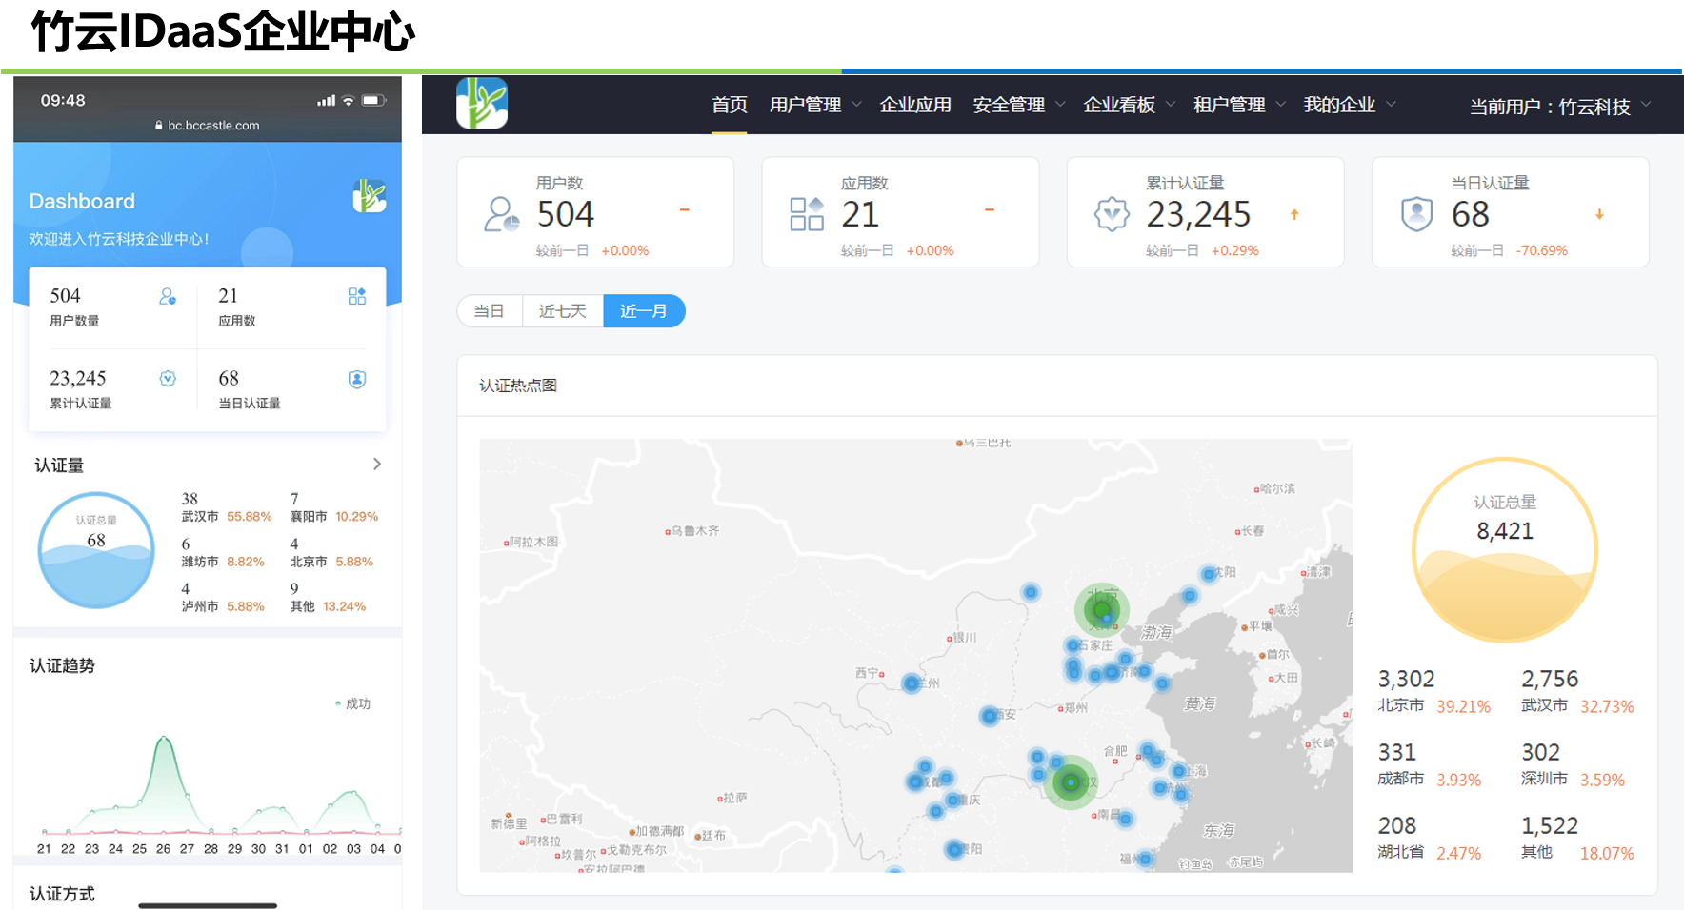Expand the 我的企业 dropdown menu
This screenshot has width=1684, height=910.
click(x=1350, y=105)
